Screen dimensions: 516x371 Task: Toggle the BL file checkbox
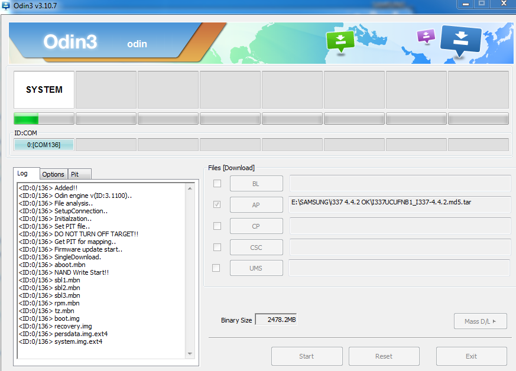point(217,184)
